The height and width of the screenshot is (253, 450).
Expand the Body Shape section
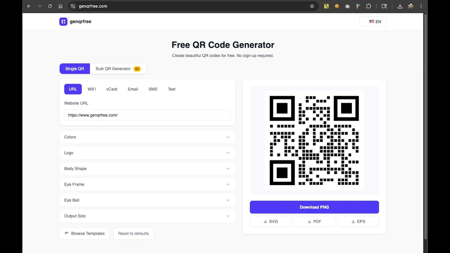(147, 169)
